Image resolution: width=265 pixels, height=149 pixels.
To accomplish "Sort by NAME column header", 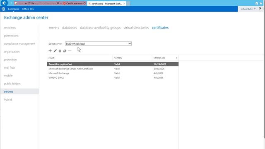I will click(x=80, y=58).
